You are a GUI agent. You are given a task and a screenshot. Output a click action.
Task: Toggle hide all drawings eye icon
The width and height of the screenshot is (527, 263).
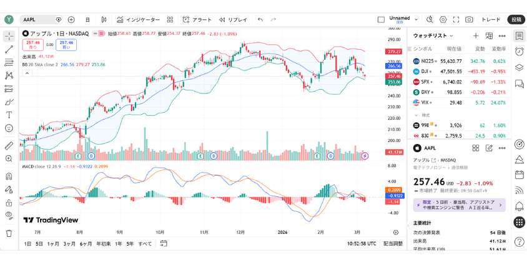(x=9, y=216)
